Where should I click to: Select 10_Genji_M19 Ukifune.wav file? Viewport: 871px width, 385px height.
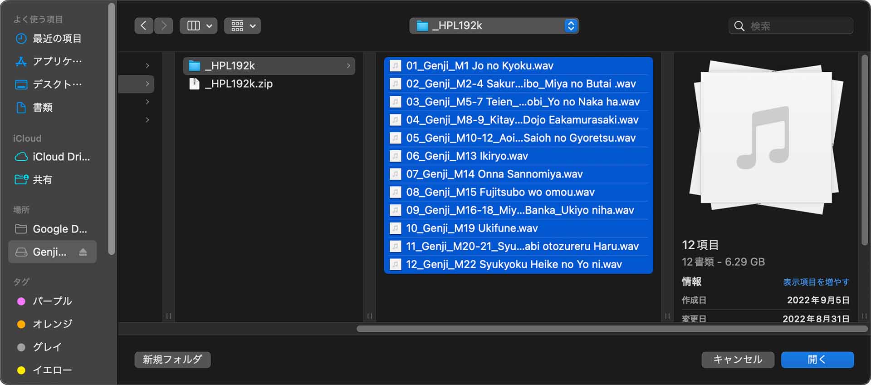click(x=472, y=228)
